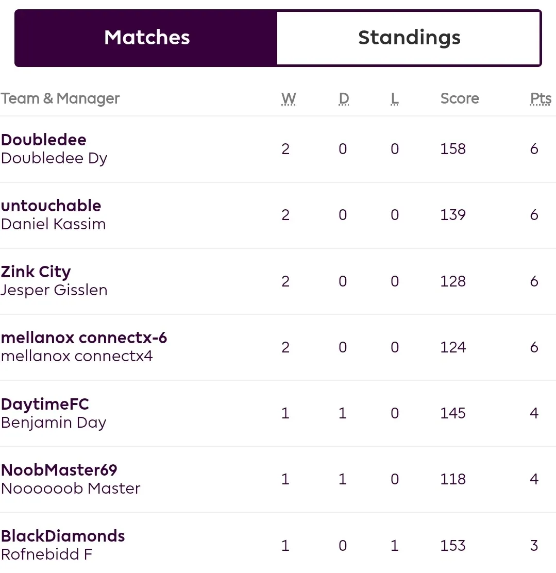This screenshot has height=573, width=556.
Task: Click the L column header abbreviation
Action: click(394, 98)
